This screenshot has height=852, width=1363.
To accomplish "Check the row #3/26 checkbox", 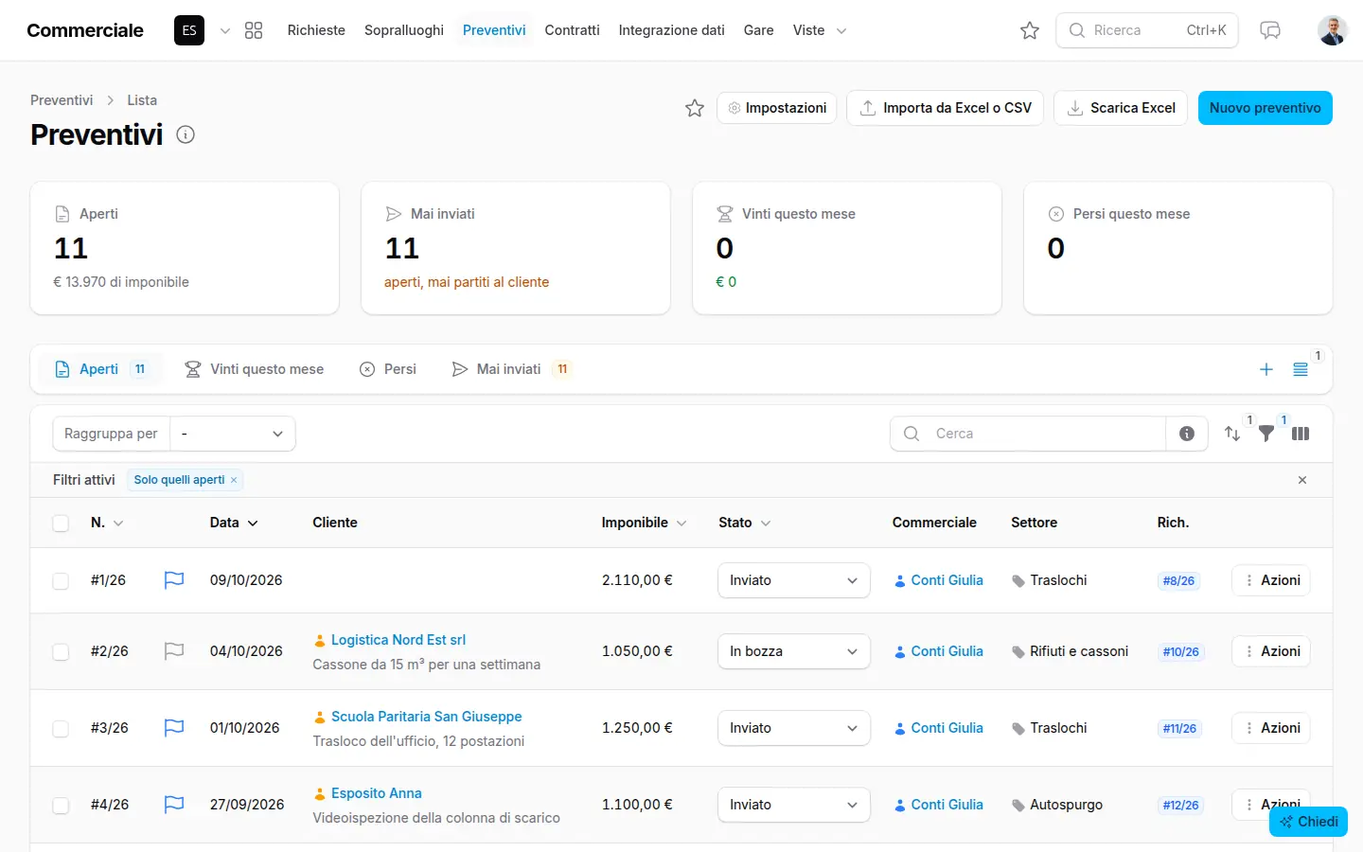I will 61,729.
